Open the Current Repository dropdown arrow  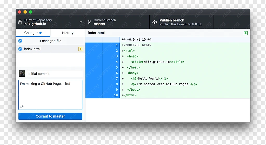[x=81, y=22]
